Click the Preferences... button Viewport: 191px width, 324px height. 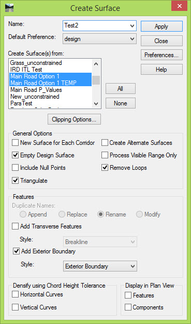click(161, 55)
